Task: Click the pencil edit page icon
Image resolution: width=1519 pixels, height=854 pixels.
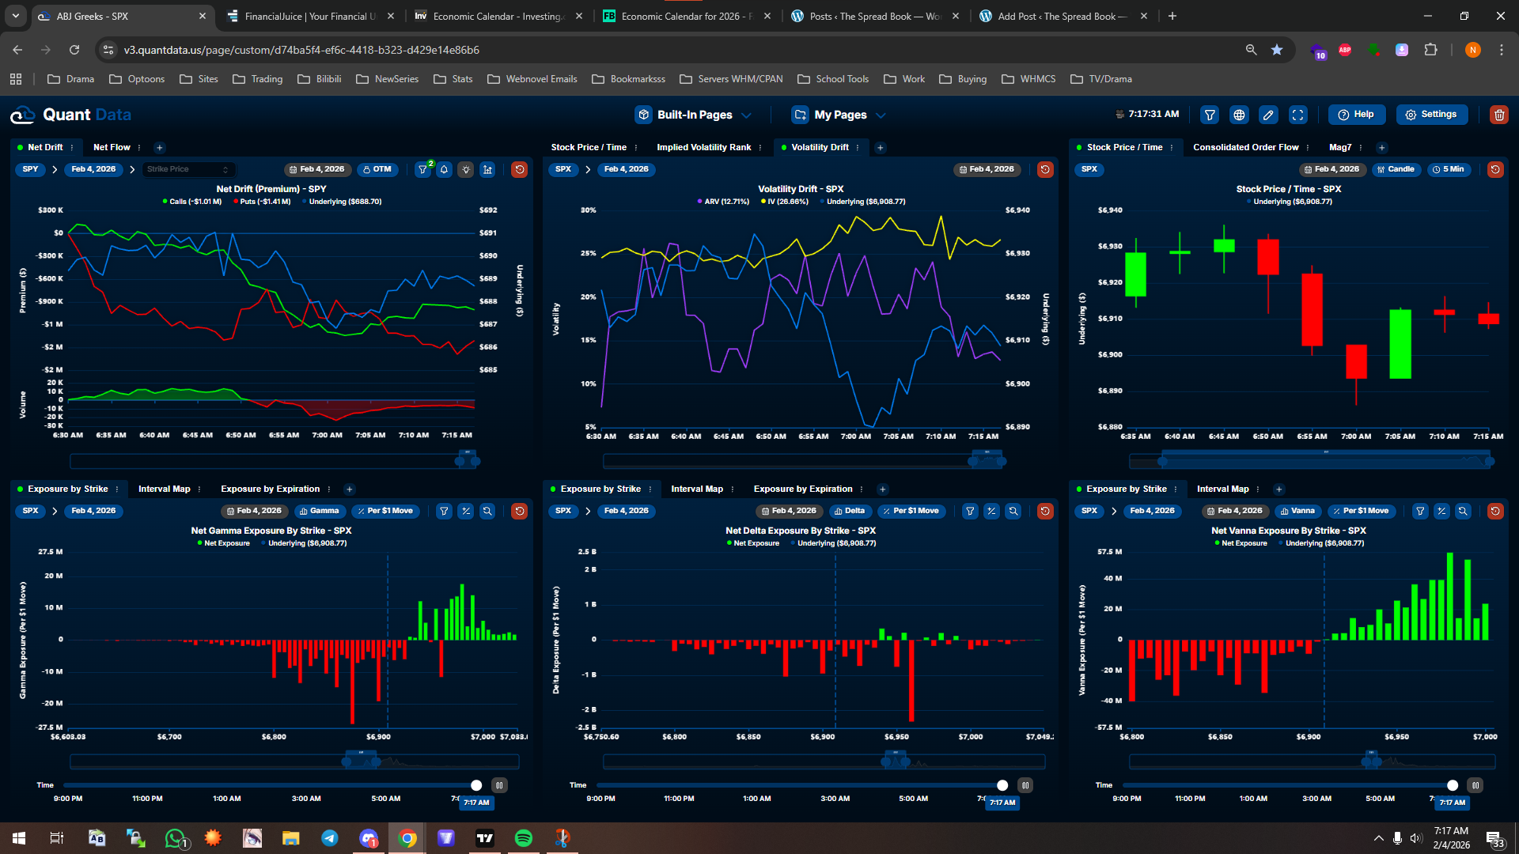Action: [x=1268, y=115]
